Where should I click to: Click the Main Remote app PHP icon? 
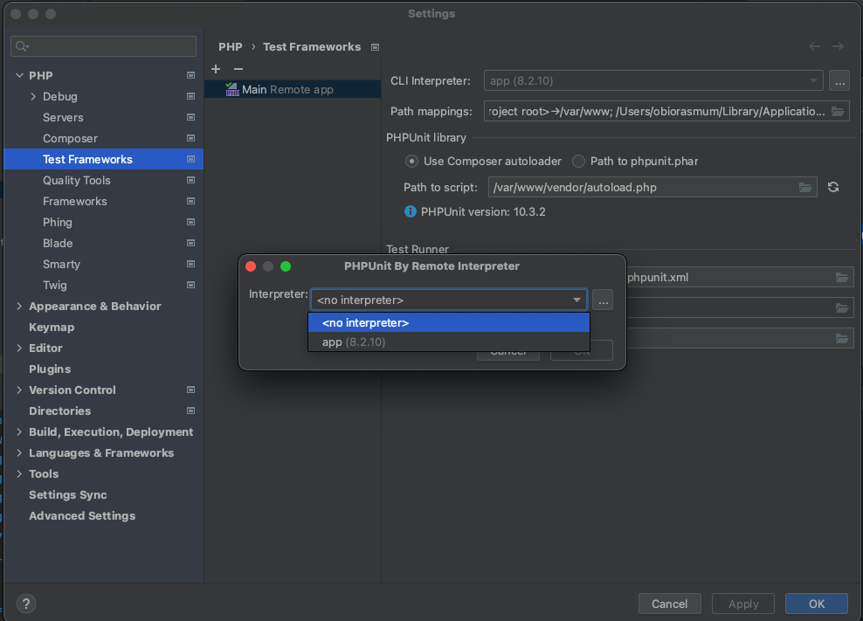tap(232, 89)
